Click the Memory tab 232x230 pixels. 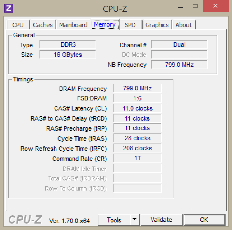click(x=105, y=25)
